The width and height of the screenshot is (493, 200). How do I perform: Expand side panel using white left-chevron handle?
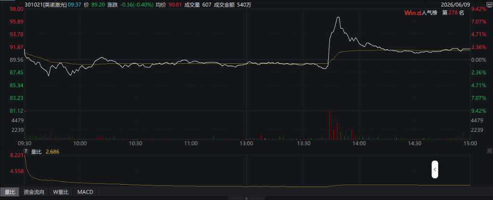[x=435, y=169]
